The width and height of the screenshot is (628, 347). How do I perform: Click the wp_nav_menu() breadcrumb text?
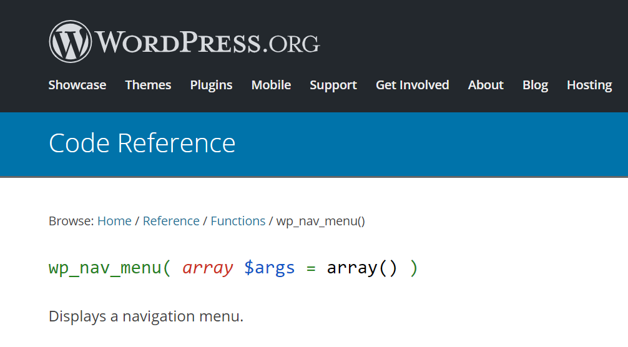click(320, 221)
